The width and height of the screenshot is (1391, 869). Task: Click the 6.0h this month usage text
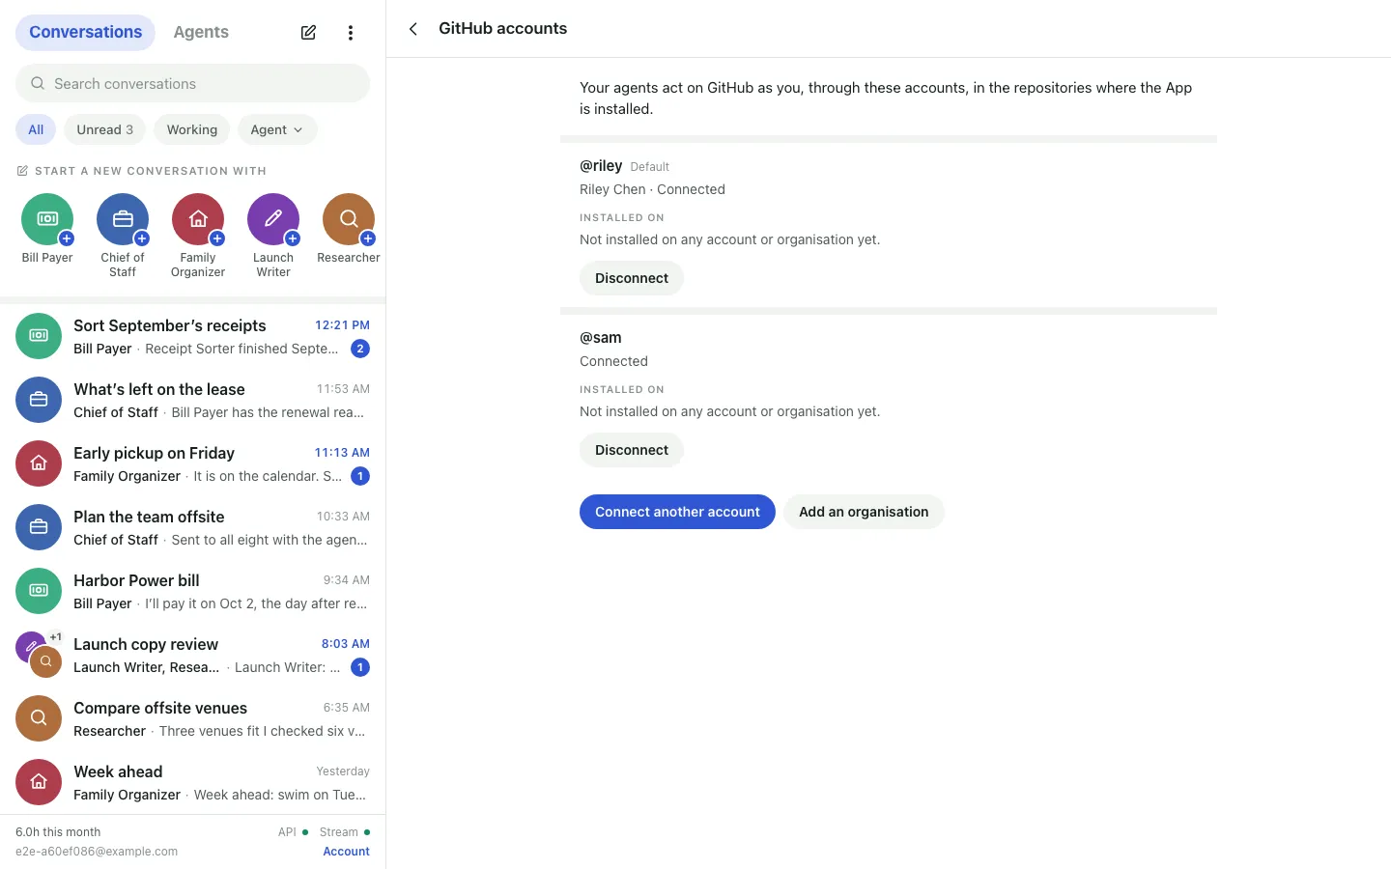[x=58, y=832]
